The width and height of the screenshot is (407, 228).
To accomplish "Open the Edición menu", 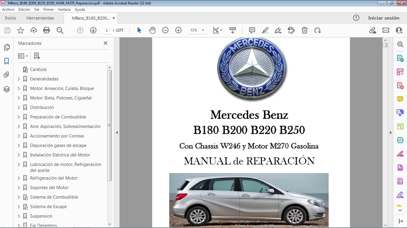I will pyautogui.click(x=24, y=9).
